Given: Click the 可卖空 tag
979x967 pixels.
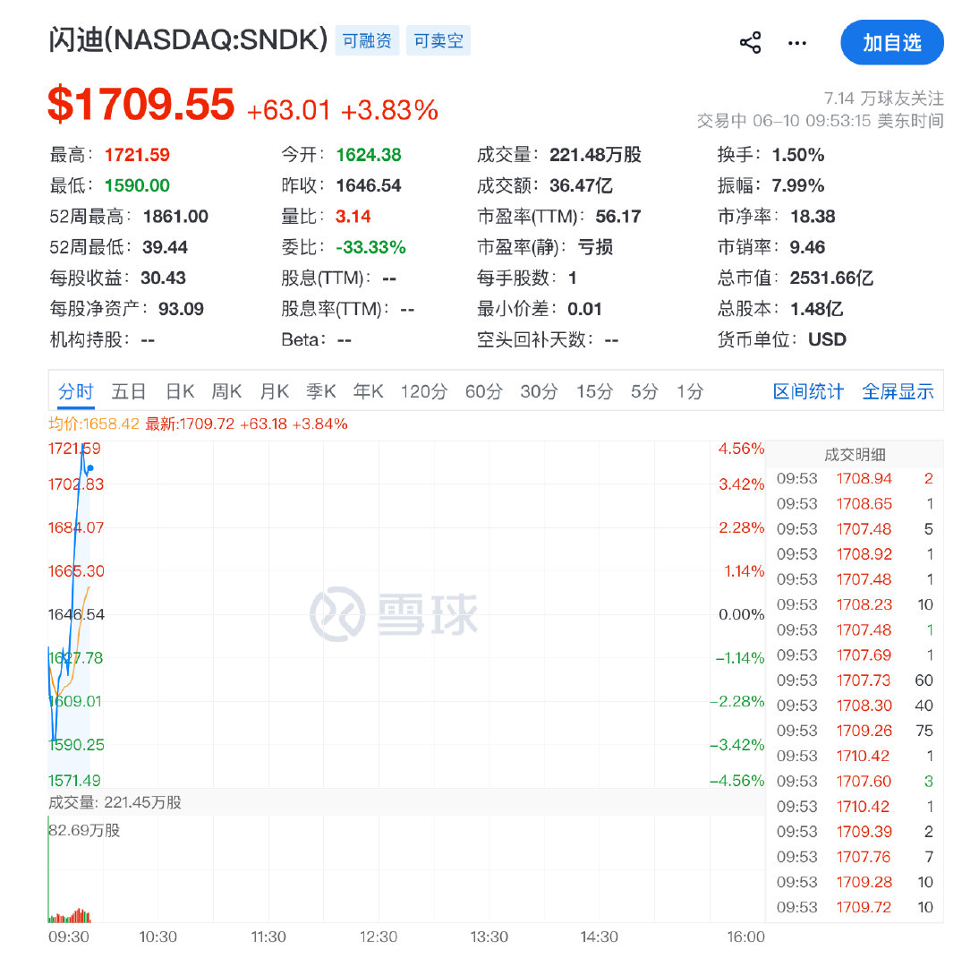Looking at the screenshot, I should coord(438,40).
